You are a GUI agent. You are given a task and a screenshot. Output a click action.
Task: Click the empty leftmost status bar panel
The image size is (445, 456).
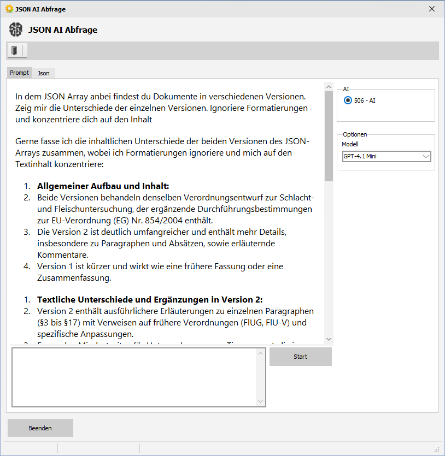click(x=30, y=448)
